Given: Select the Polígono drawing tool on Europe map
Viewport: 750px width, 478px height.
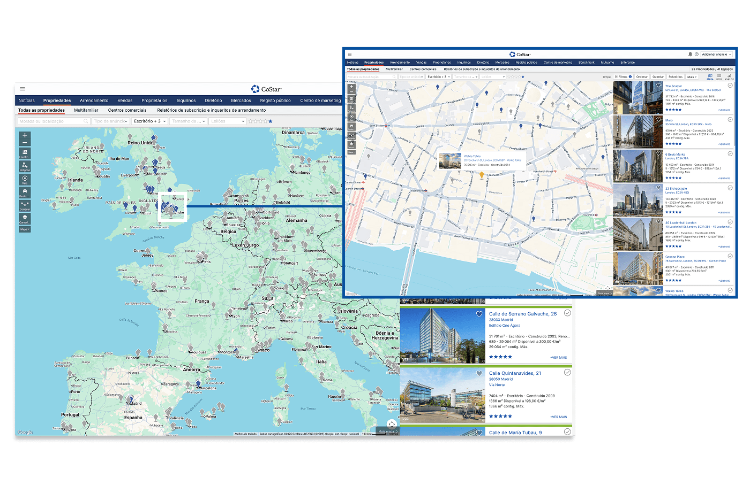Looking at the screenshot, I should tap(25, 166).
